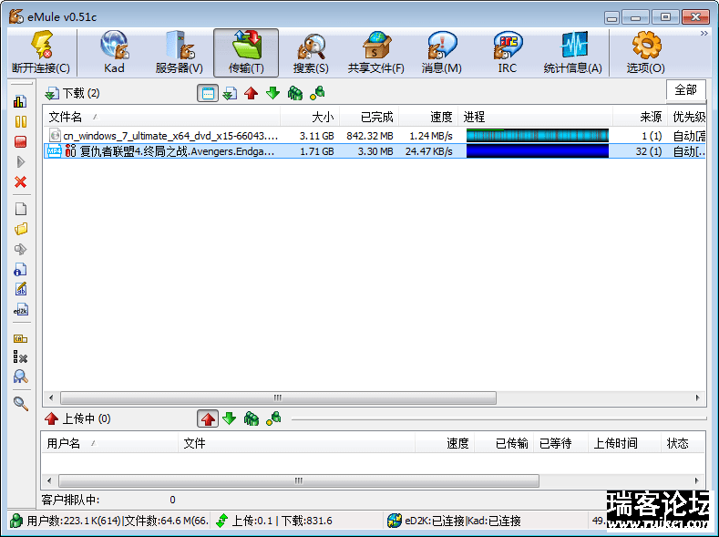
Task: Open the Kad network window
Action: click(114, 52)
